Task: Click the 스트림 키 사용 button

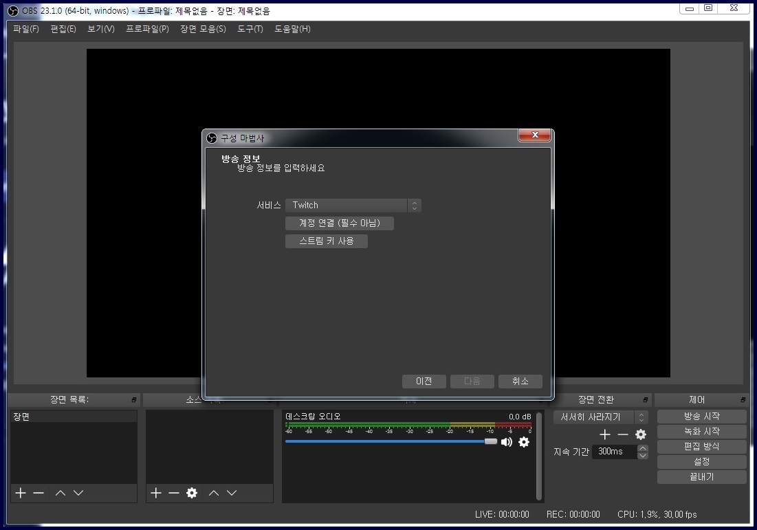Action: coord(327,241)
